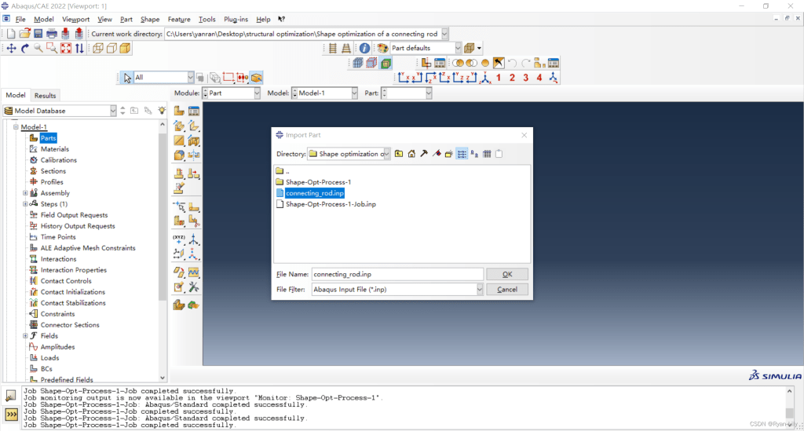Viewport: 804px width, 431px height.
Task: Open the Plug-ins menu
Action: 236,19
